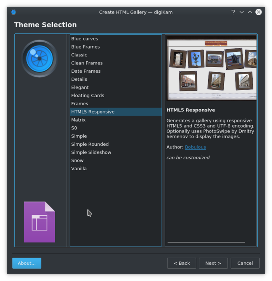
Task: Close the Create HTML Gallery dialog
Action: tap(258, 12)
